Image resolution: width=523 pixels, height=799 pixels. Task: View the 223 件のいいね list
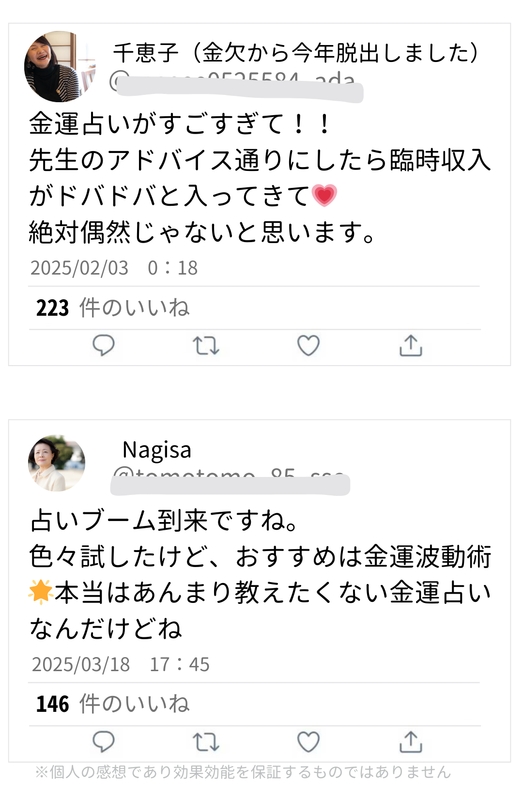(x=112, y=308)
